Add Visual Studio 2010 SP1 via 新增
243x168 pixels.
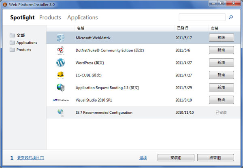(221, 100)
